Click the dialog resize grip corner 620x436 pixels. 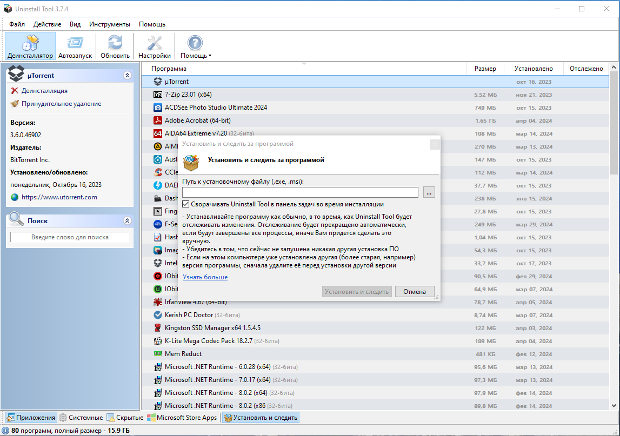click(x=437, y=298)
